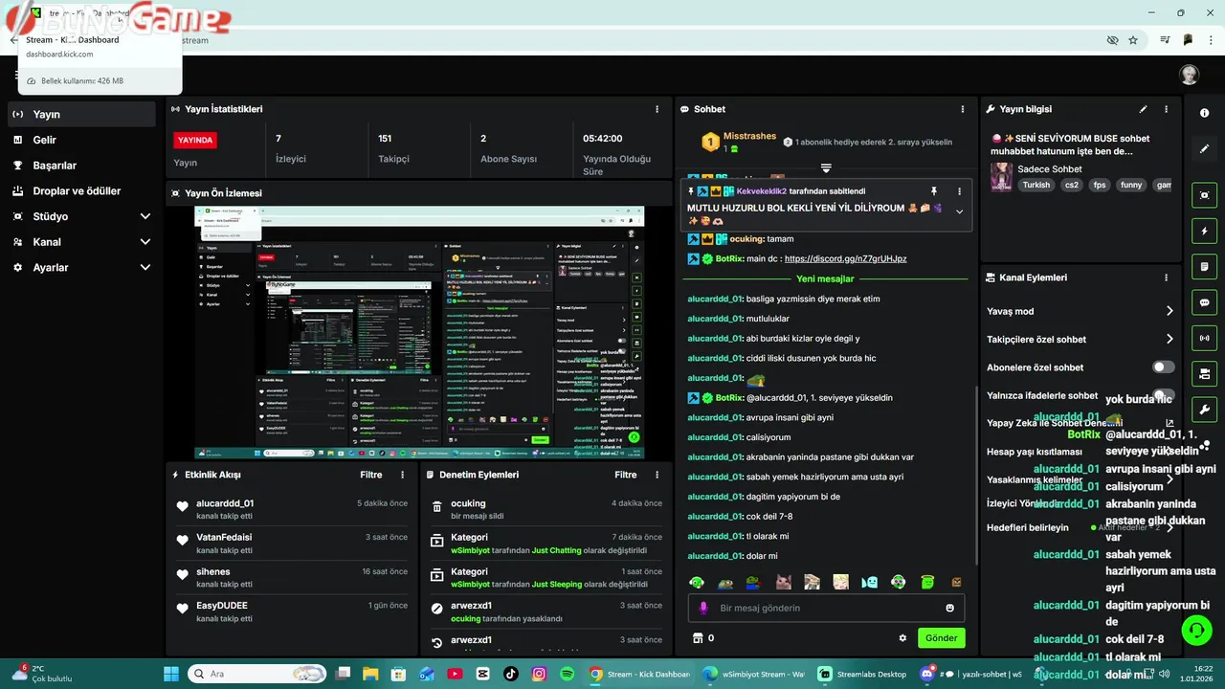The height and width of the screenshot is (689, 1225).
Task: Click VatanFedaisi follower entry
Action: pyautogui.click(x=224, y=538)
